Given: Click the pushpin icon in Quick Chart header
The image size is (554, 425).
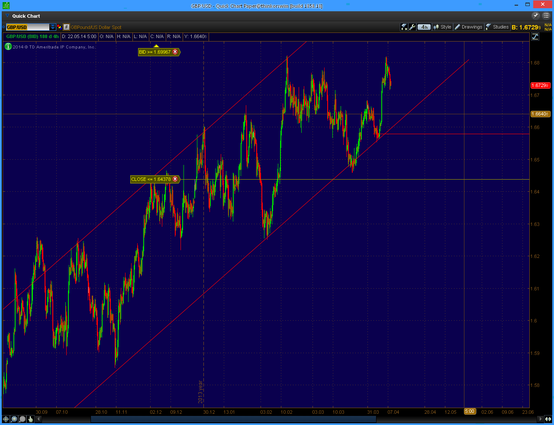Looking at the screenshot, I should point(536,16).
